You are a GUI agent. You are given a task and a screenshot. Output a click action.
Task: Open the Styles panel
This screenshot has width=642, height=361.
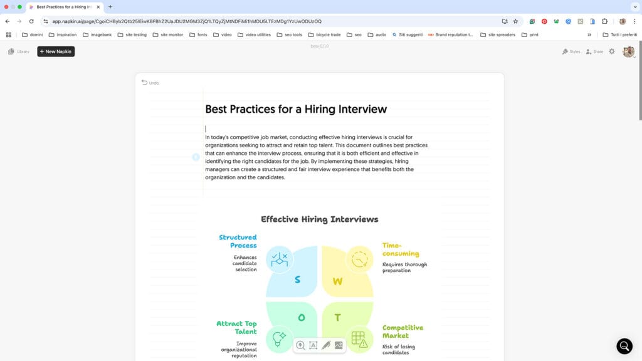coord(571,51)
